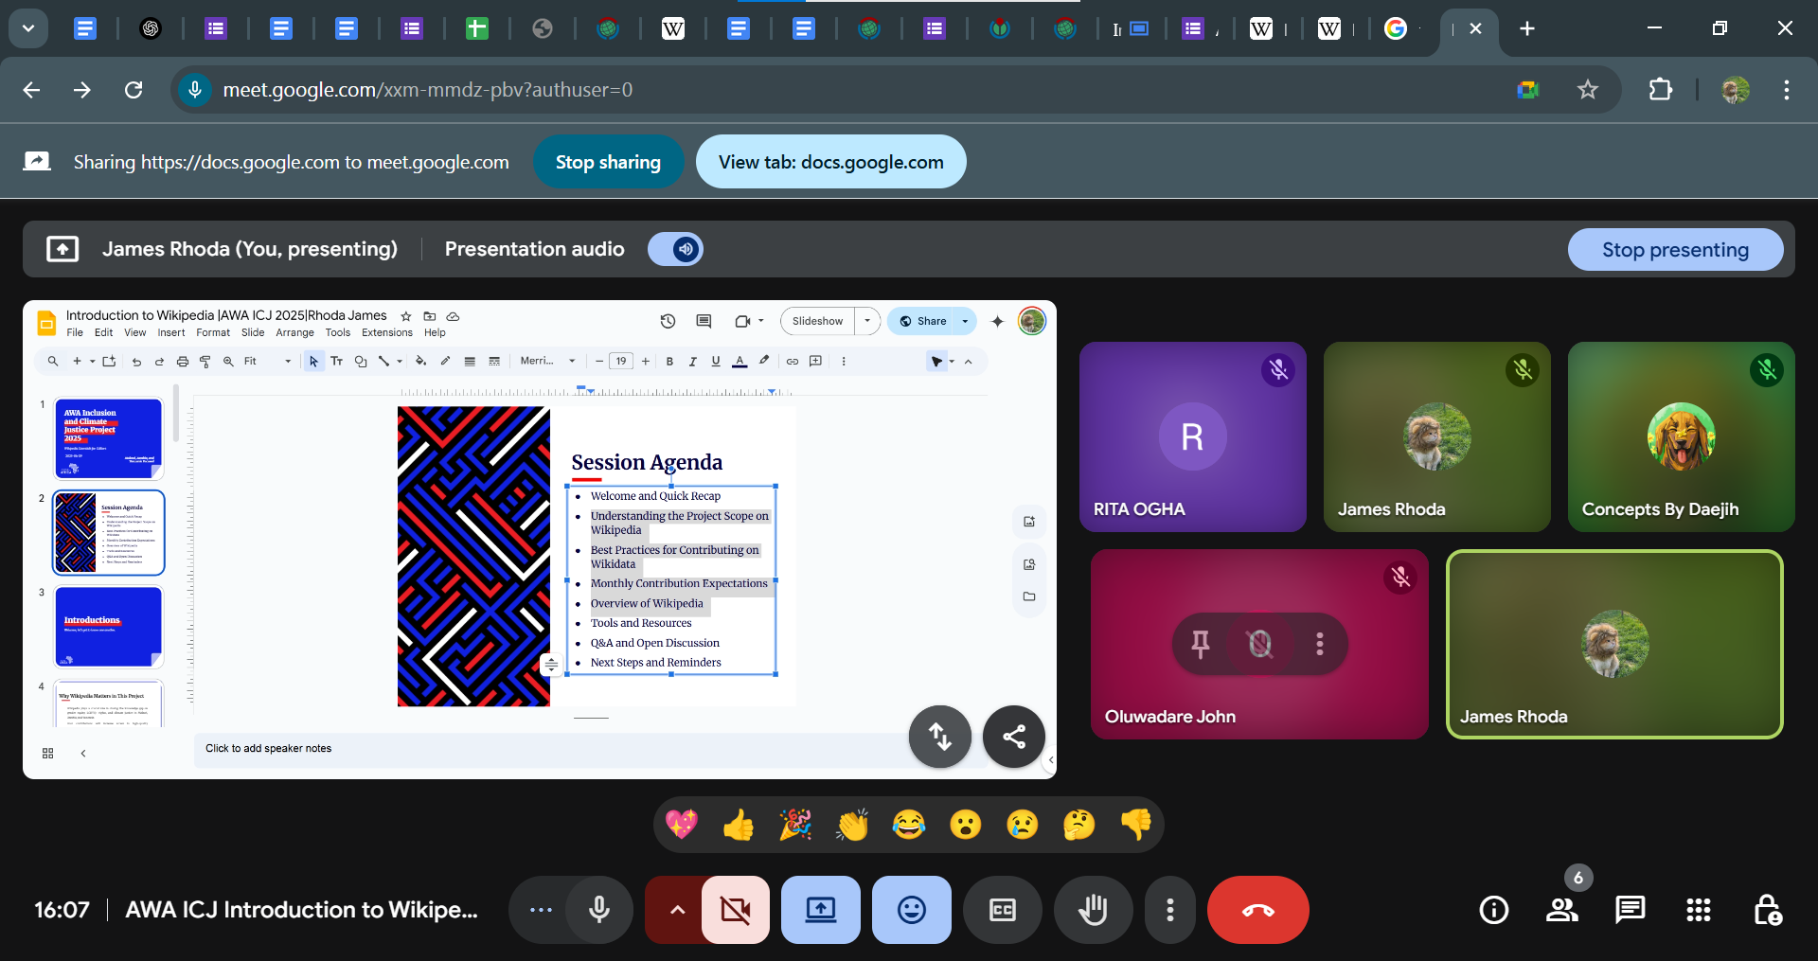
Task: Open more options three-dot menu in call bar
Action: coord(1170,910)
